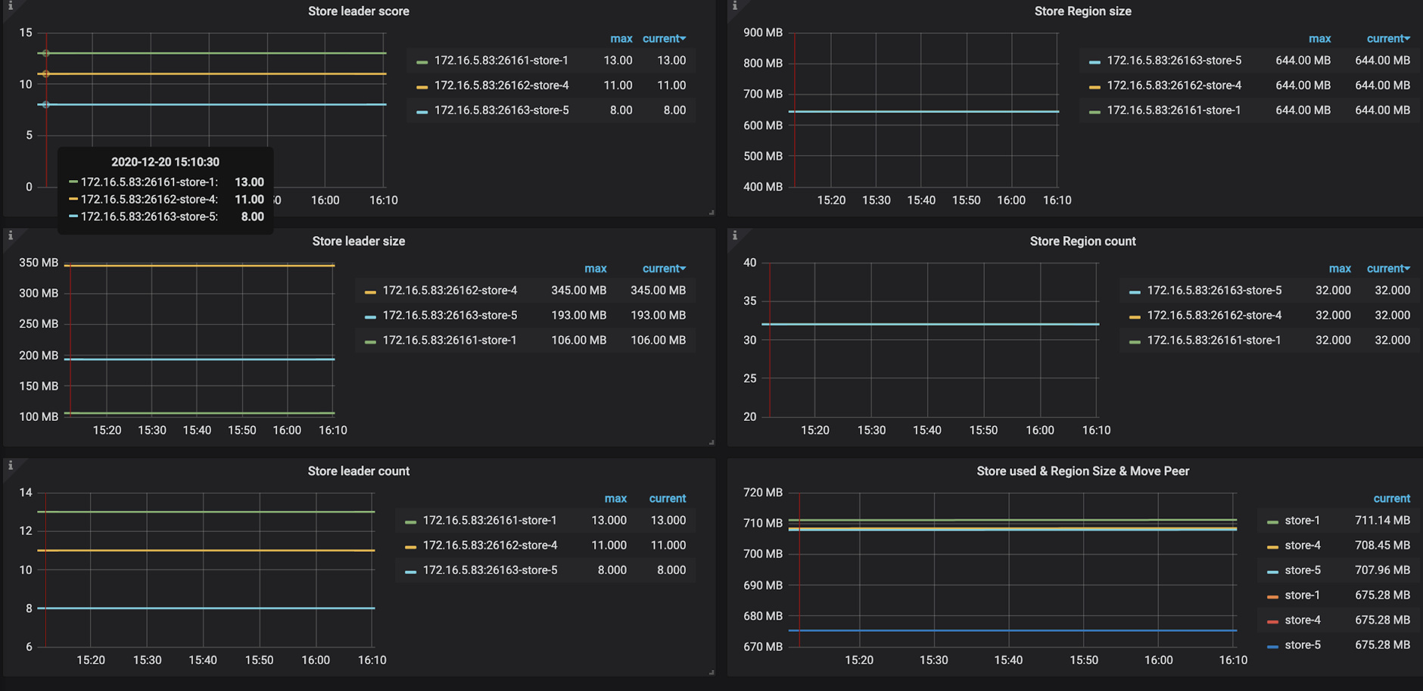Open Store used & Region Size panel menu
Screen dimensions: 1423x691
coord(1082,471)
